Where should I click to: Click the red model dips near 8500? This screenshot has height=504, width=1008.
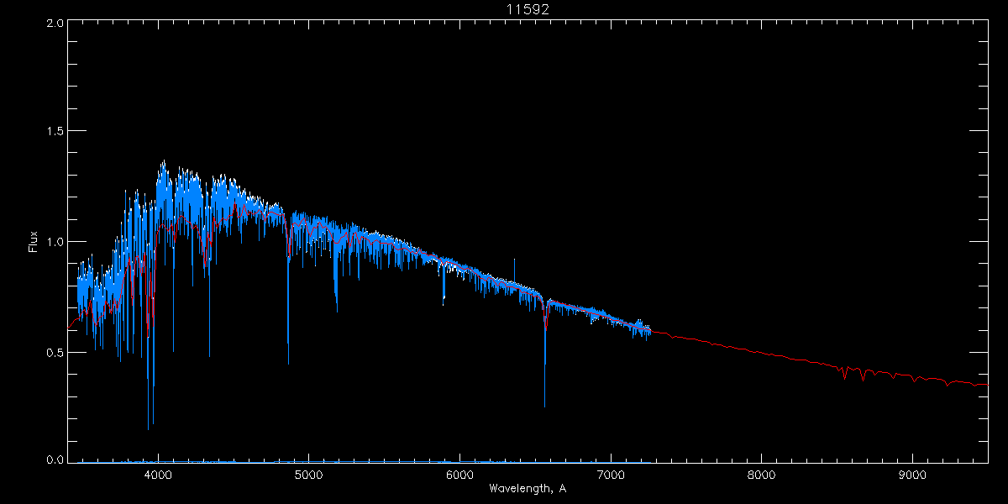pyautogui.click(x=854, y=372)
